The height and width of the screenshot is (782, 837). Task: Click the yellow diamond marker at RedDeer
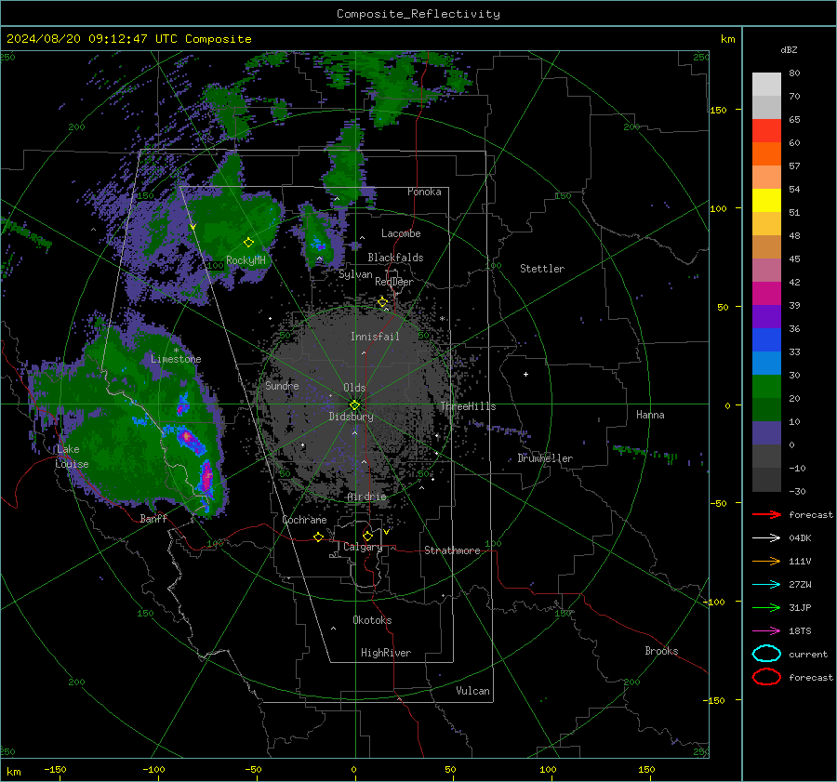[x=382, y=302]
